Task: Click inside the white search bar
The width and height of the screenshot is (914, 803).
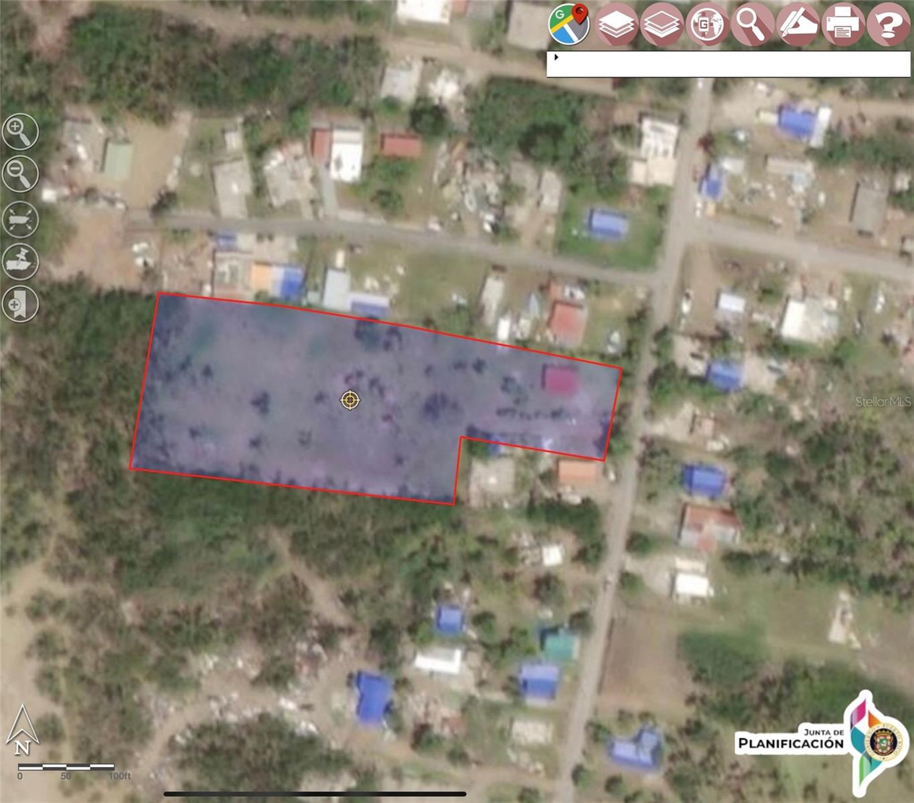Action: pyautogui.click(x=730, y=65)
